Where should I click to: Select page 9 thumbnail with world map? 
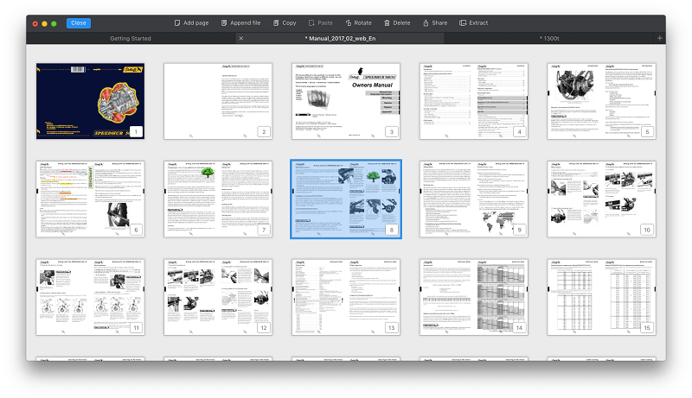point(474,199)
